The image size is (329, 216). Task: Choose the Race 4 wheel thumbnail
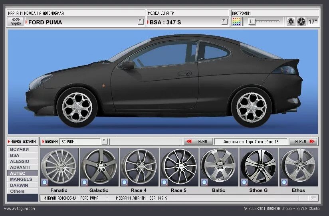pos(139,167)
